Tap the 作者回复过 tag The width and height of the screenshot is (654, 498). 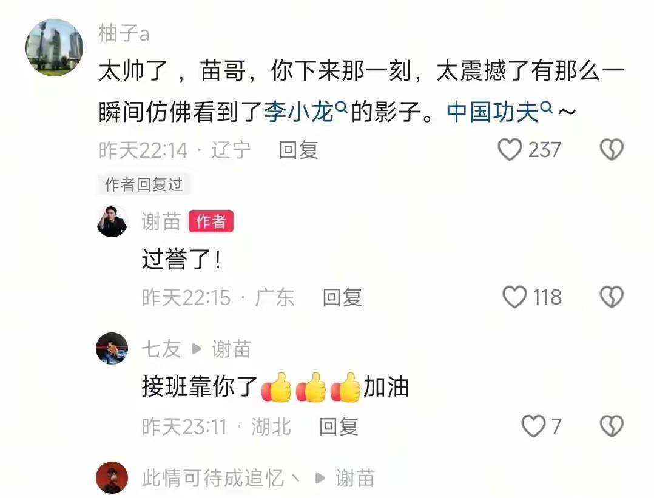[144, 184]
